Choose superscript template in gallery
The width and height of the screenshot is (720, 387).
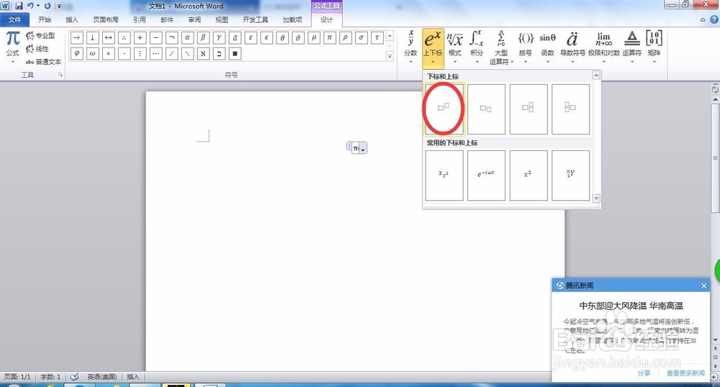tap(444, 109)
